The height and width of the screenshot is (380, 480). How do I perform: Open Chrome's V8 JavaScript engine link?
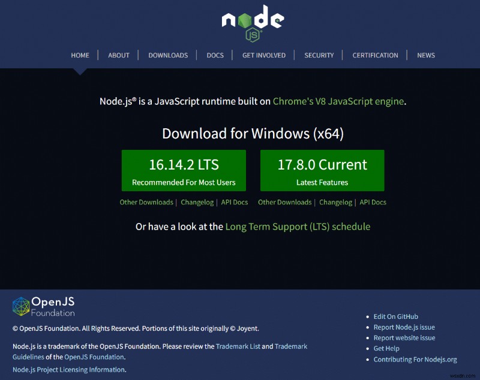coord(338,101)
